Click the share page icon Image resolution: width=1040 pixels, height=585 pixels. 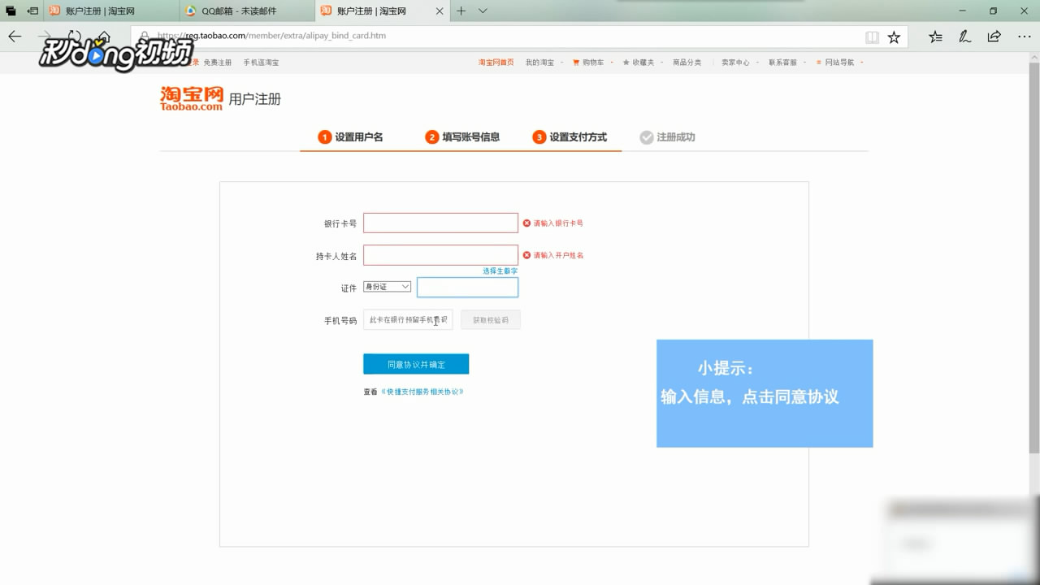click(x=994, y=37)
